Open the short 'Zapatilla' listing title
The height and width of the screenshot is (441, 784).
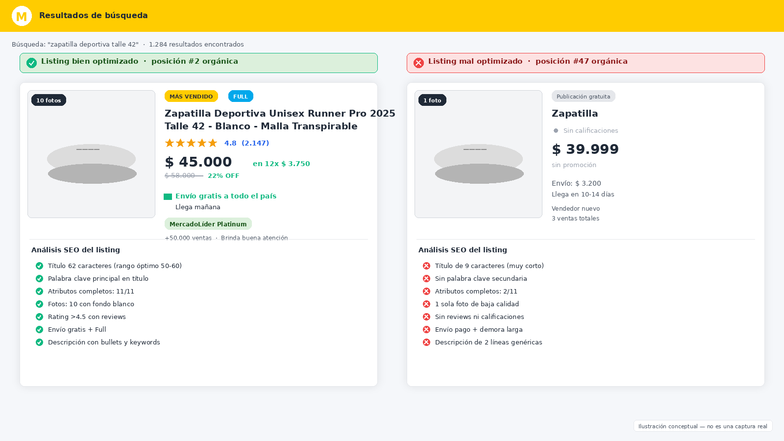tap(575, 113)
